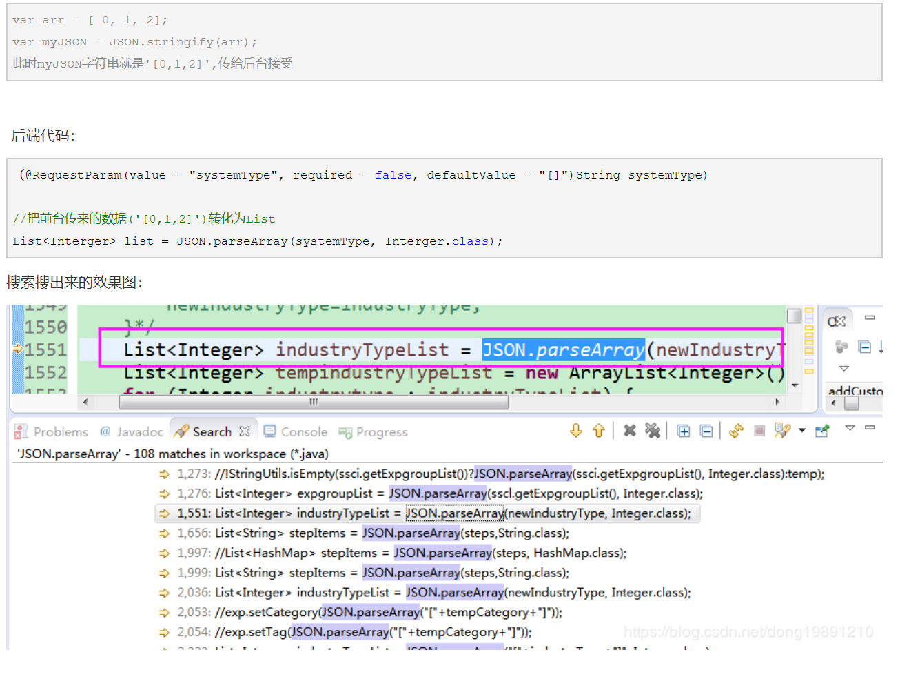Minimize the outline panel
Image resolution: width=900 pixels, height=692 pixels.
(x=870, y=318)
